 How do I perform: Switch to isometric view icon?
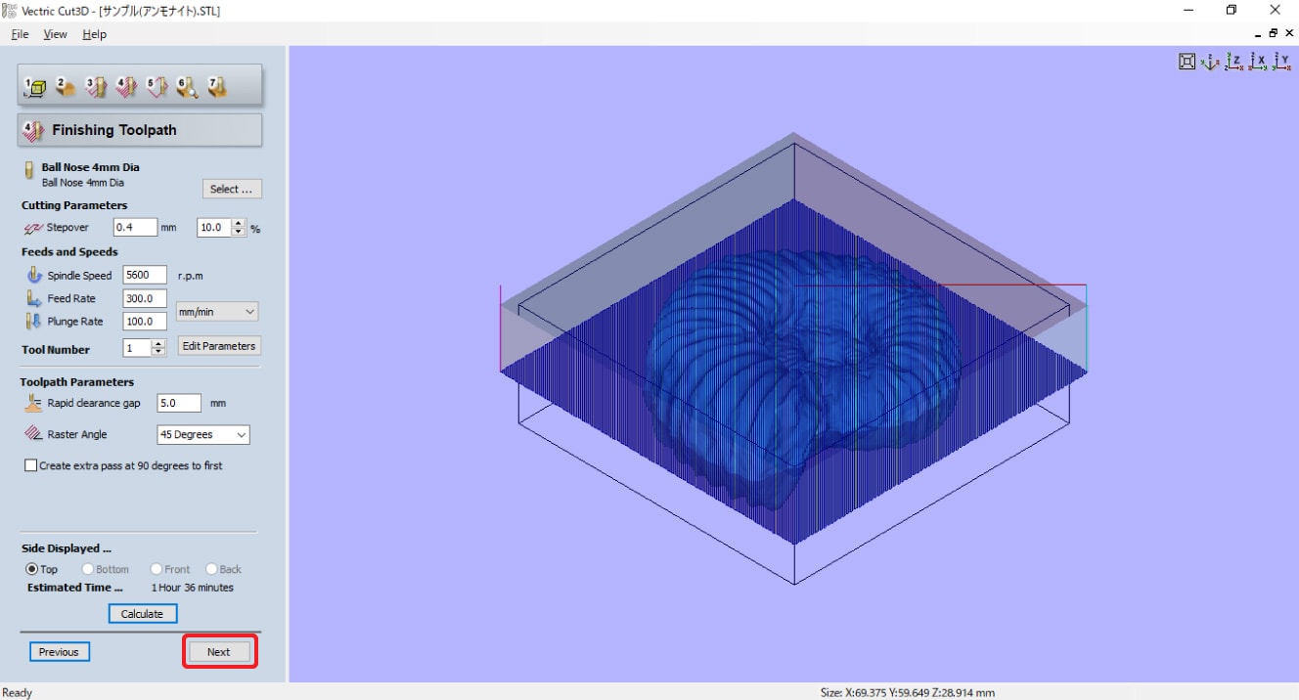[1210, 63]
